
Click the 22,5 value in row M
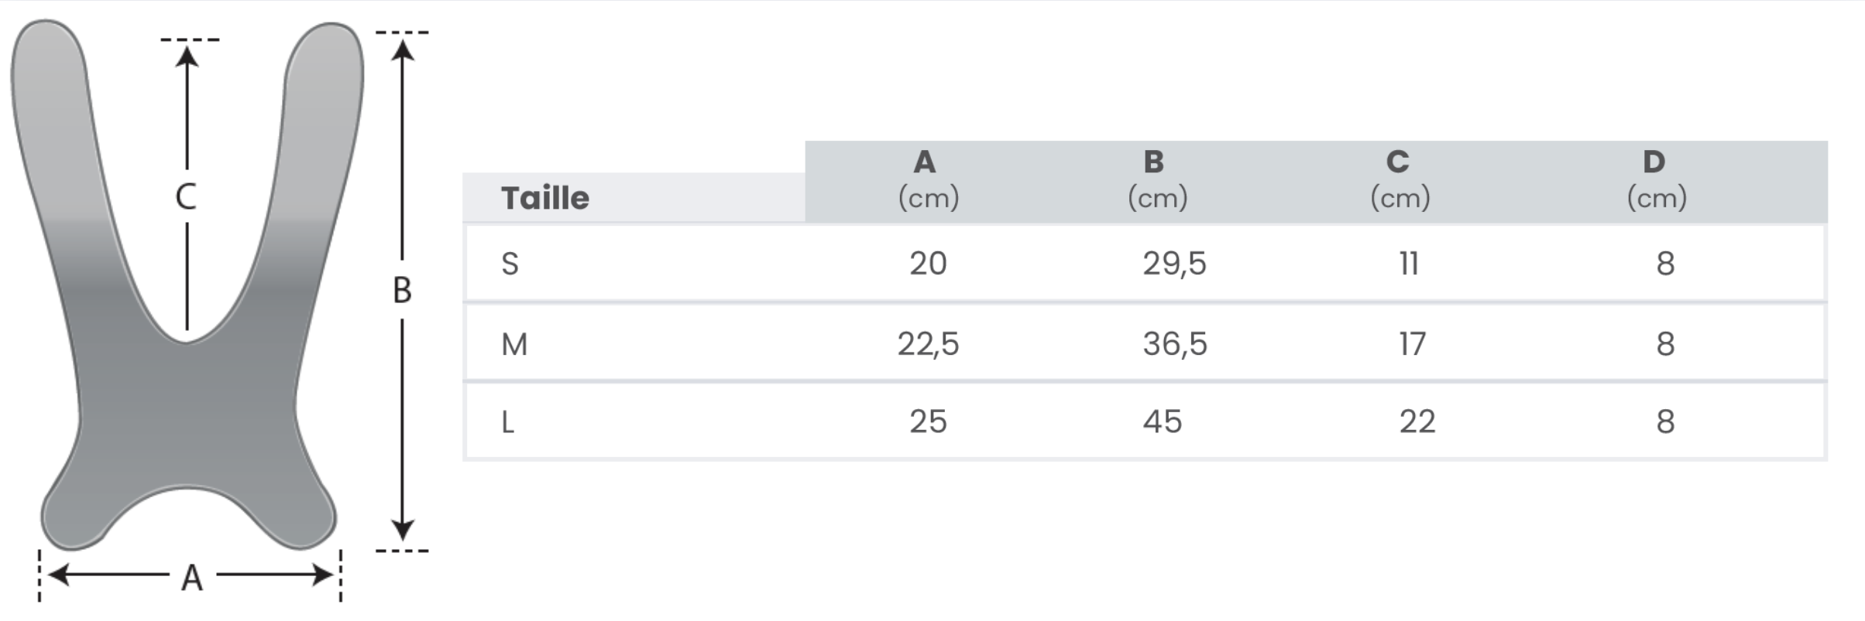928,344
